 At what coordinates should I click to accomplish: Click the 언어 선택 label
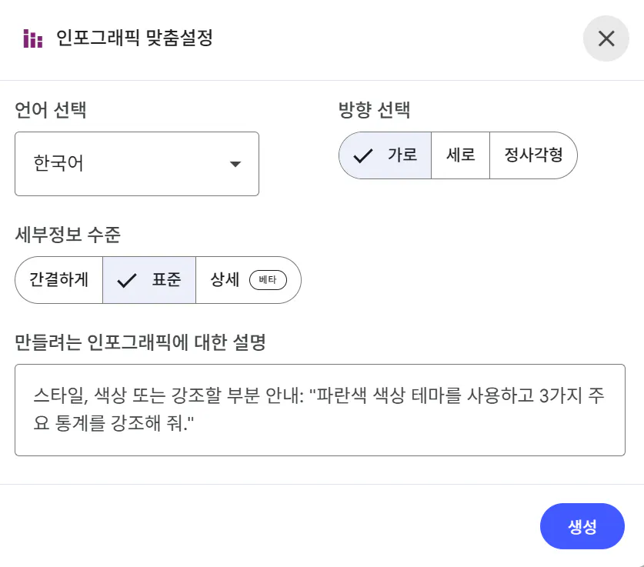tap(51, 111)
